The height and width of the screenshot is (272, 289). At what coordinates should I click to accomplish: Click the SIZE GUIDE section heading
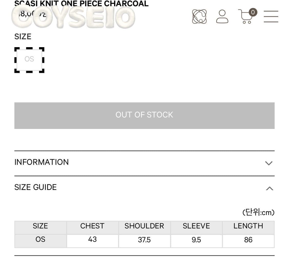tap(35, 187)
